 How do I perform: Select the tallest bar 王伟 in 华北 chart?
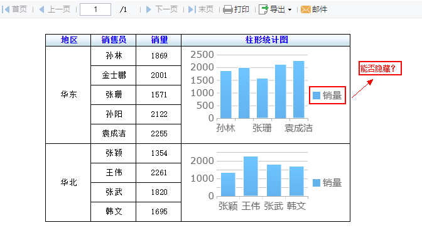pos(251,176)
